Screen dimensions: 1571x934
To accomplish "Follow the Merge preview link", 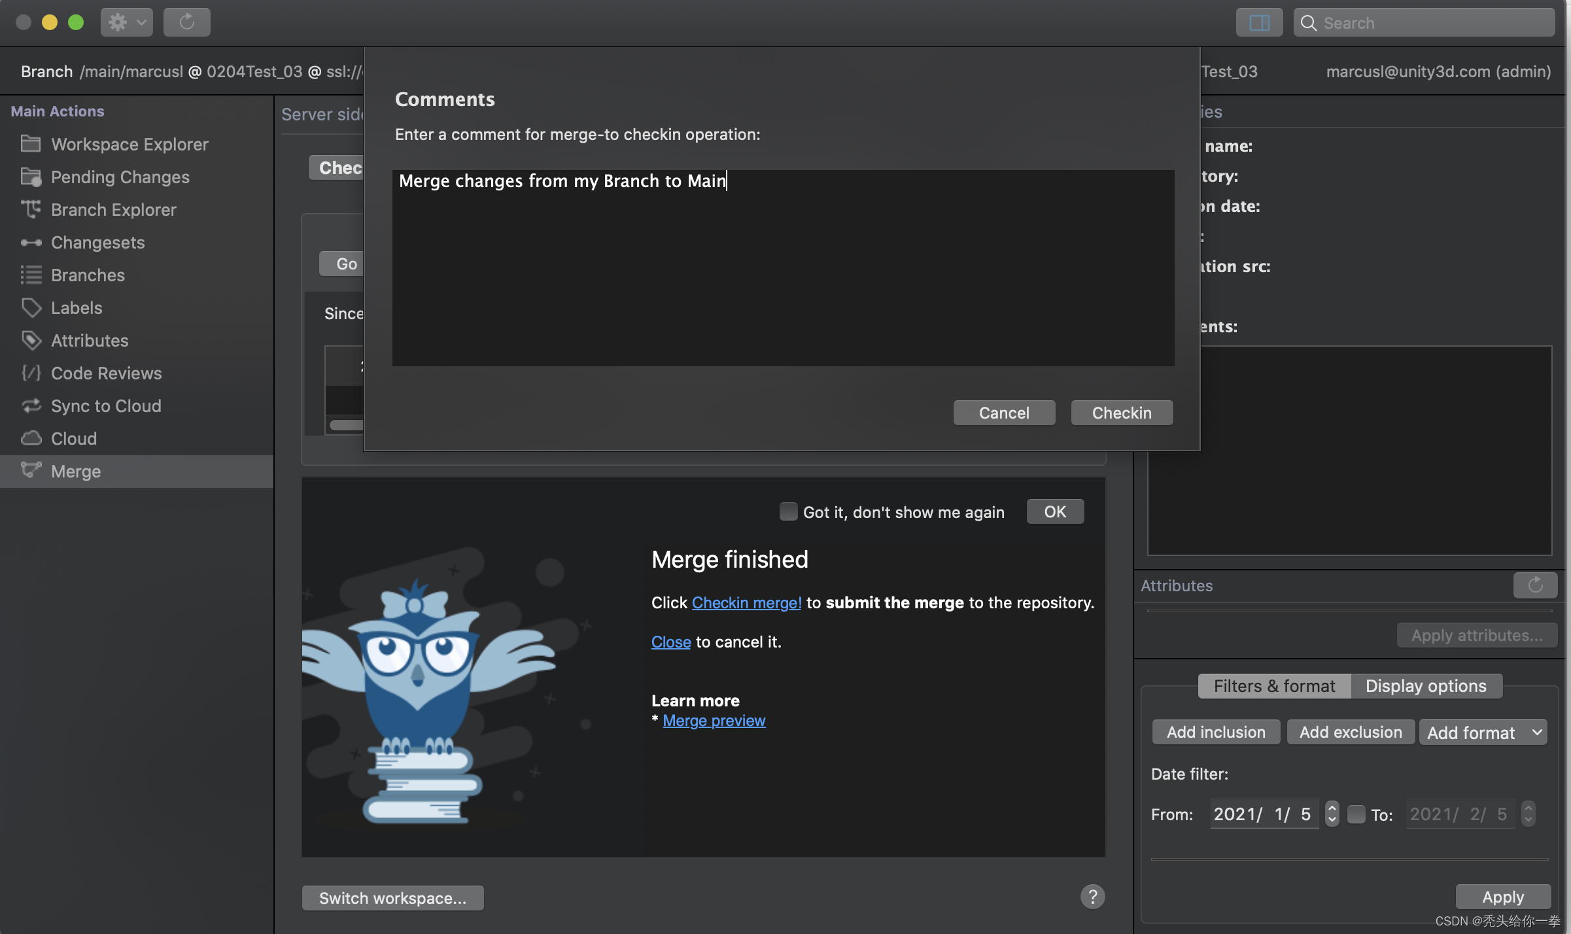I will (714, 721).
